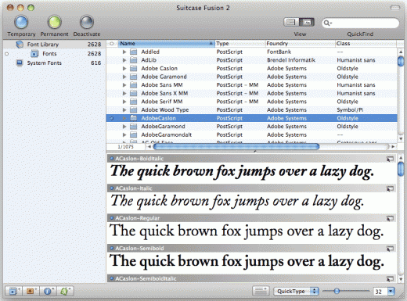Screen dimensions: 407x301
Task: Click the preview size 32 field
Action: pos(380,292)
